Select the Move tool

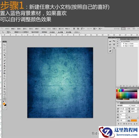coord(5,45)
